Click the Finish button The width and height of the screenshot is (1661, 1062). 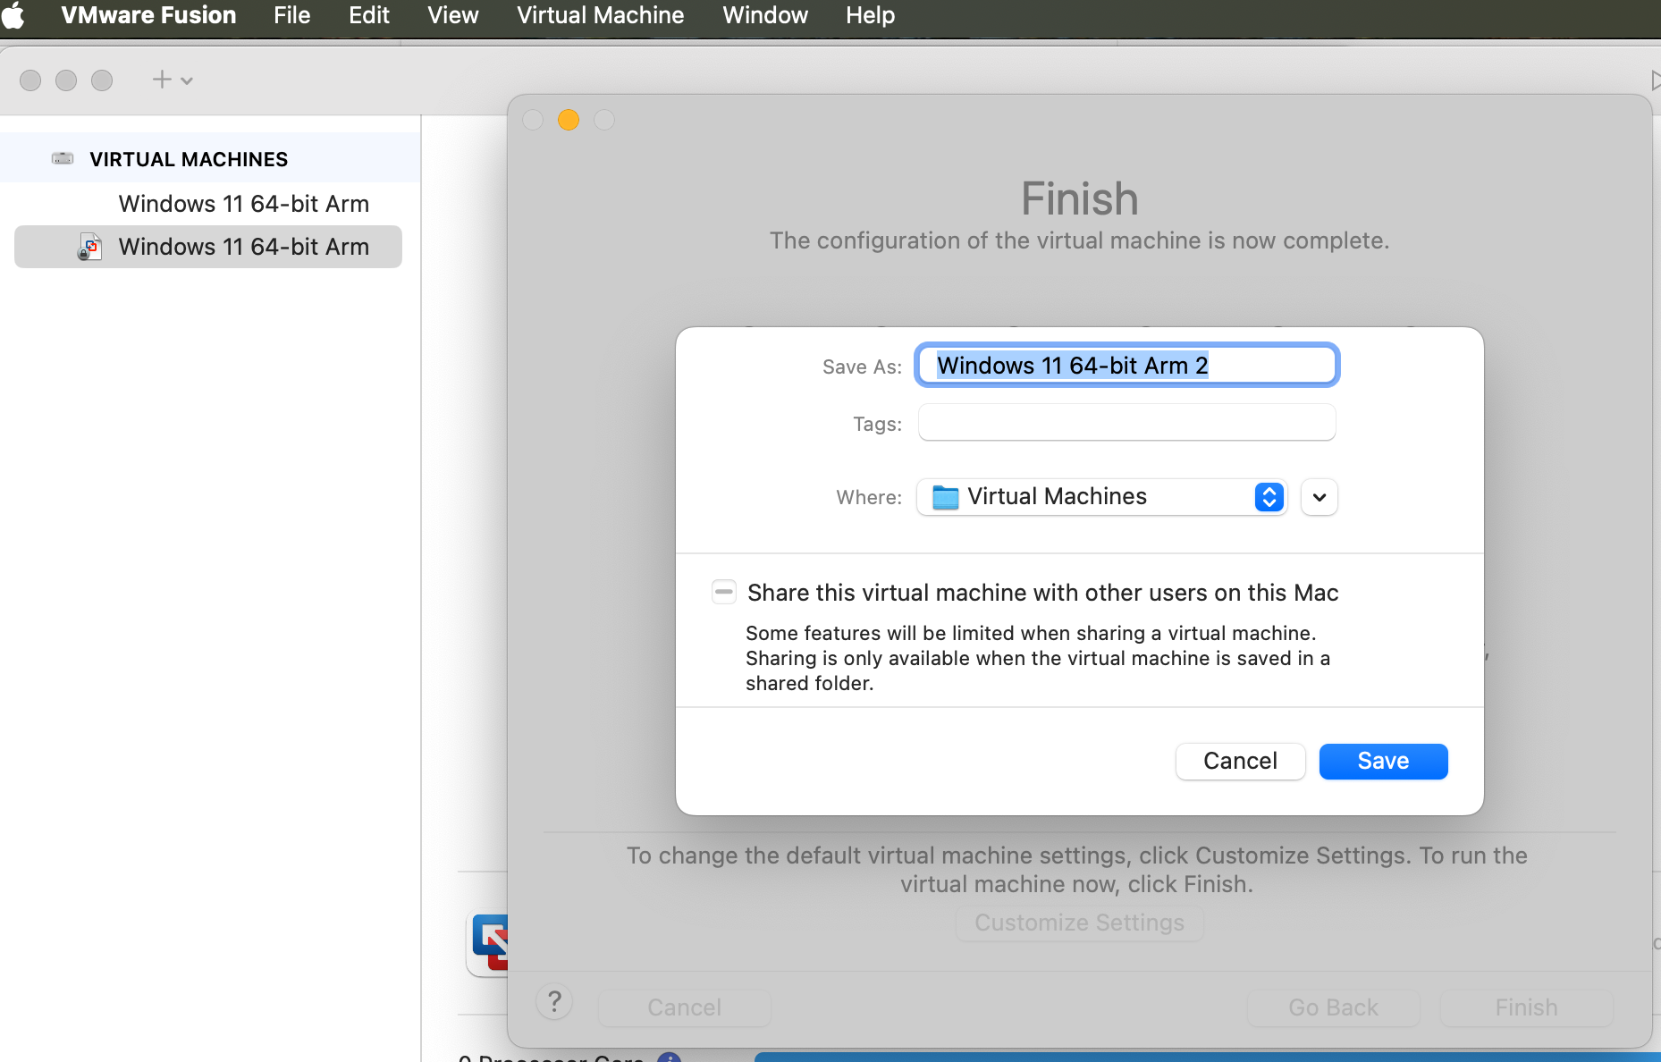click(x=1526, y=1007)
